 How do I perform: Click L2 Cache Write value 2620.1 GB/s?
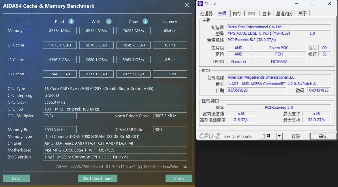pyautogui.click(x=96, y=60)
